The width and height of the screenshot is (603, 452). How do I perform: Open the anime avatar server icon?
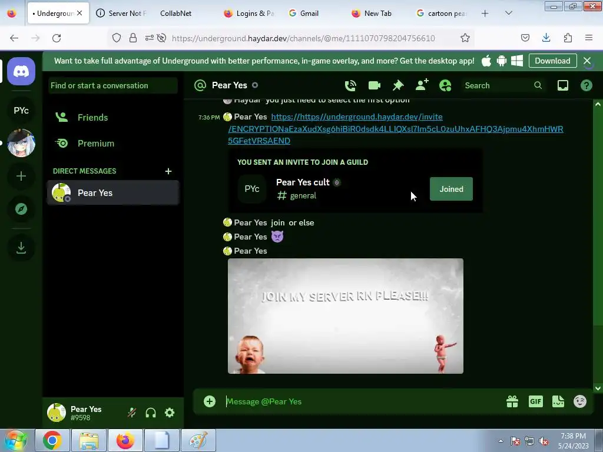click(x=21, y=143)
